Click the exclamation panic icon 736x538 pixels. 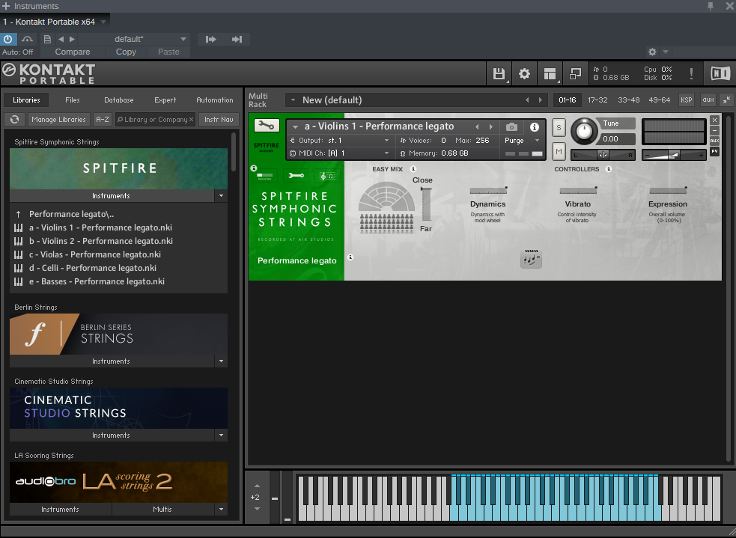(691, 73)
